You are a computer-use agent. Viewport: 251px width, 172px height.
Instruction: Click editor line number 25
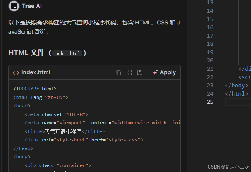pos(210,102)
